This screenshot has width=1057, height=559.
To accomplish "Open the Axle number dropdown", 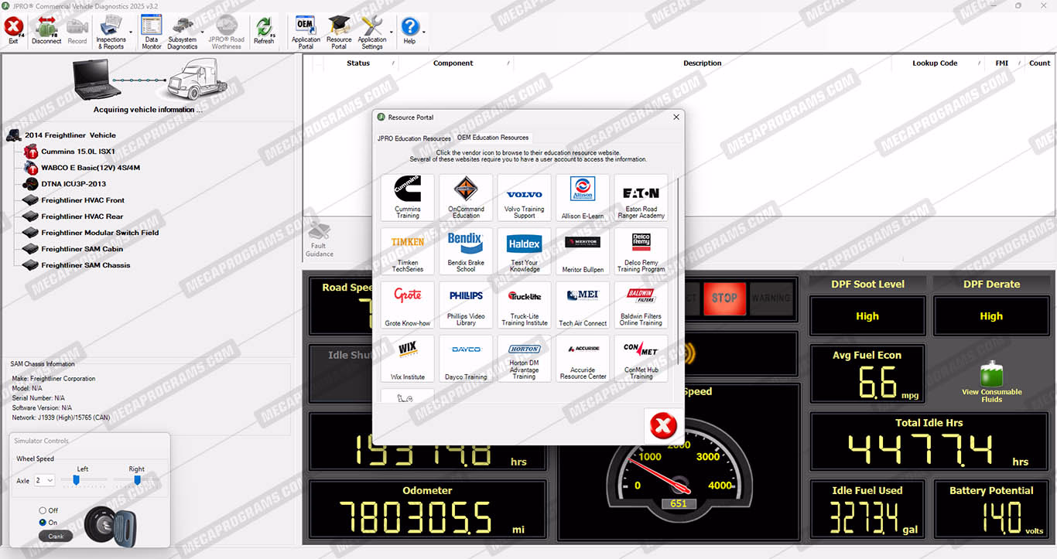I will click(45, 480).
